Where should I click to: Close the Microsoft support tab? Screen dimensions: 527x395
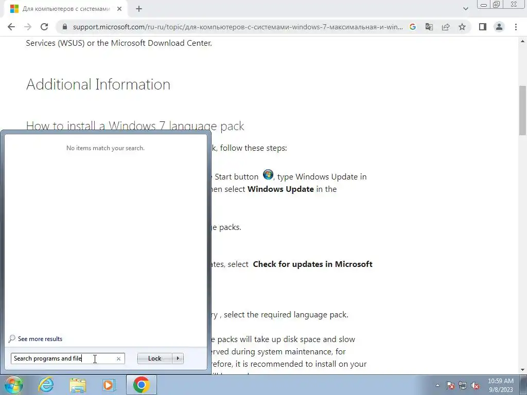click(x=119, y=9)
